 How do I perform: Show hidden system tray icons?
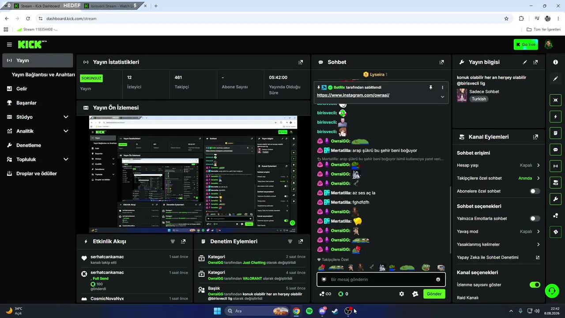[x=511, y=311]
